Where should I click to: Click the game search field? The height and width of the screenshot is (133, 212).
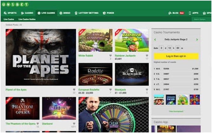201,19
